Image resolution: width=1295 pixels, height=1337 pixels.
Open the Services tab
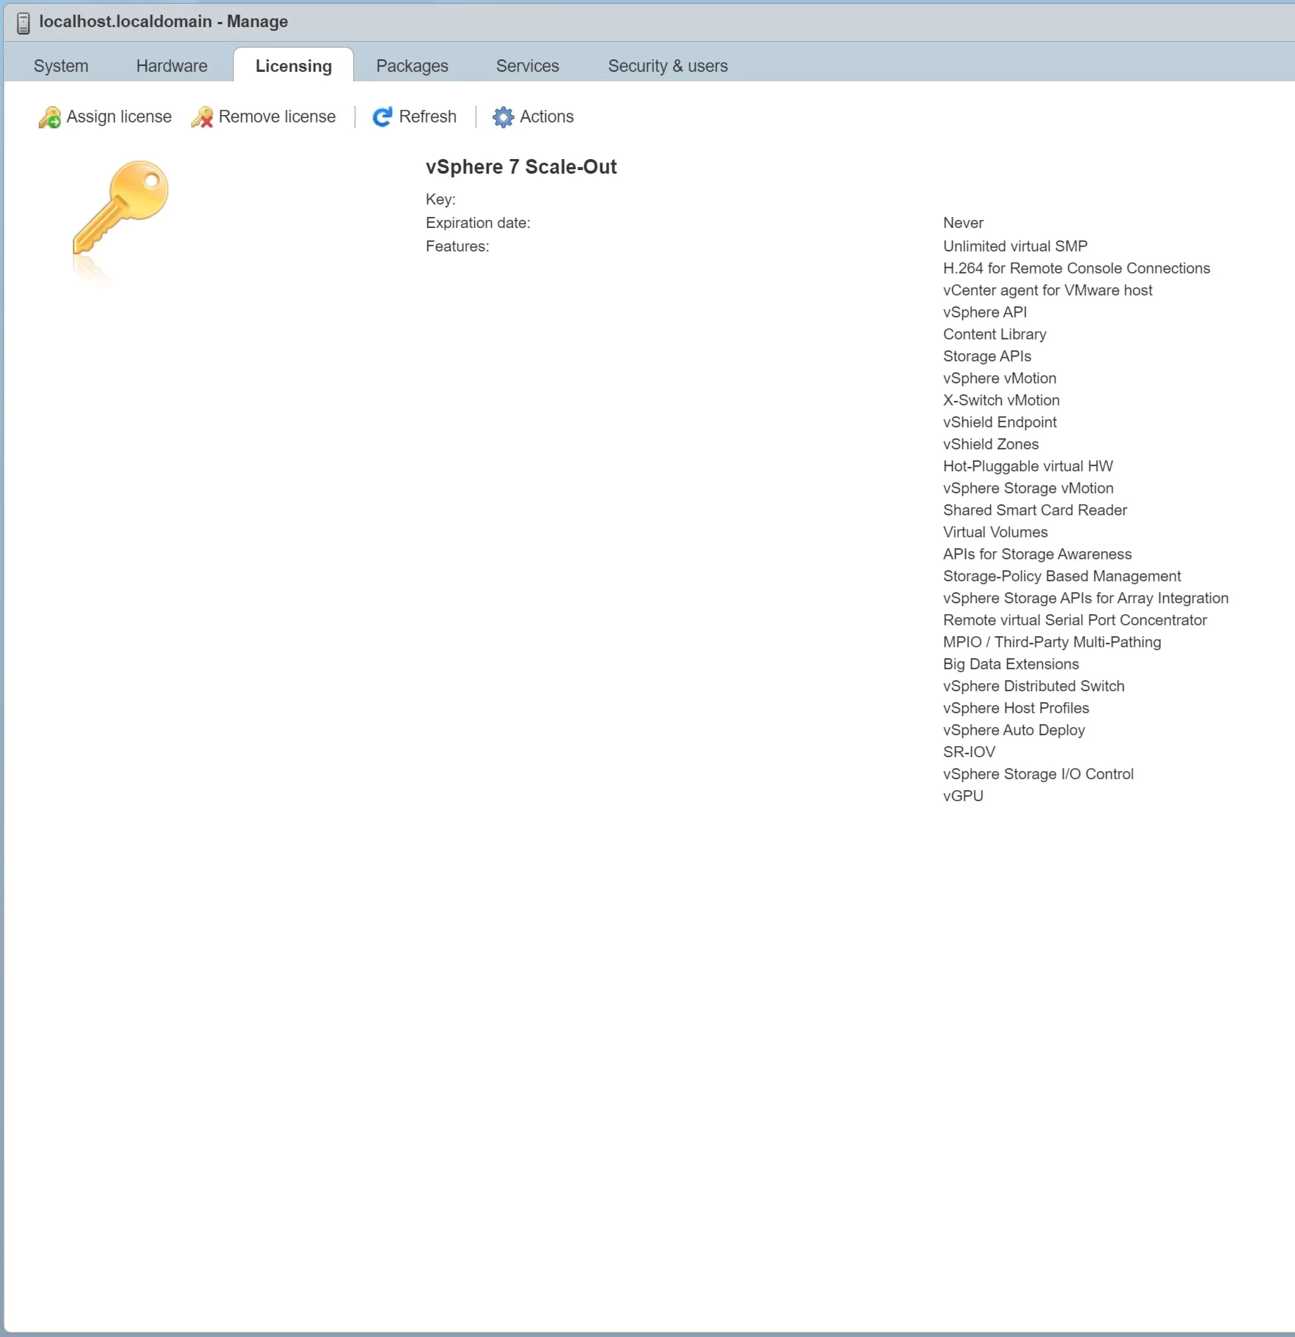pos(528,66)
